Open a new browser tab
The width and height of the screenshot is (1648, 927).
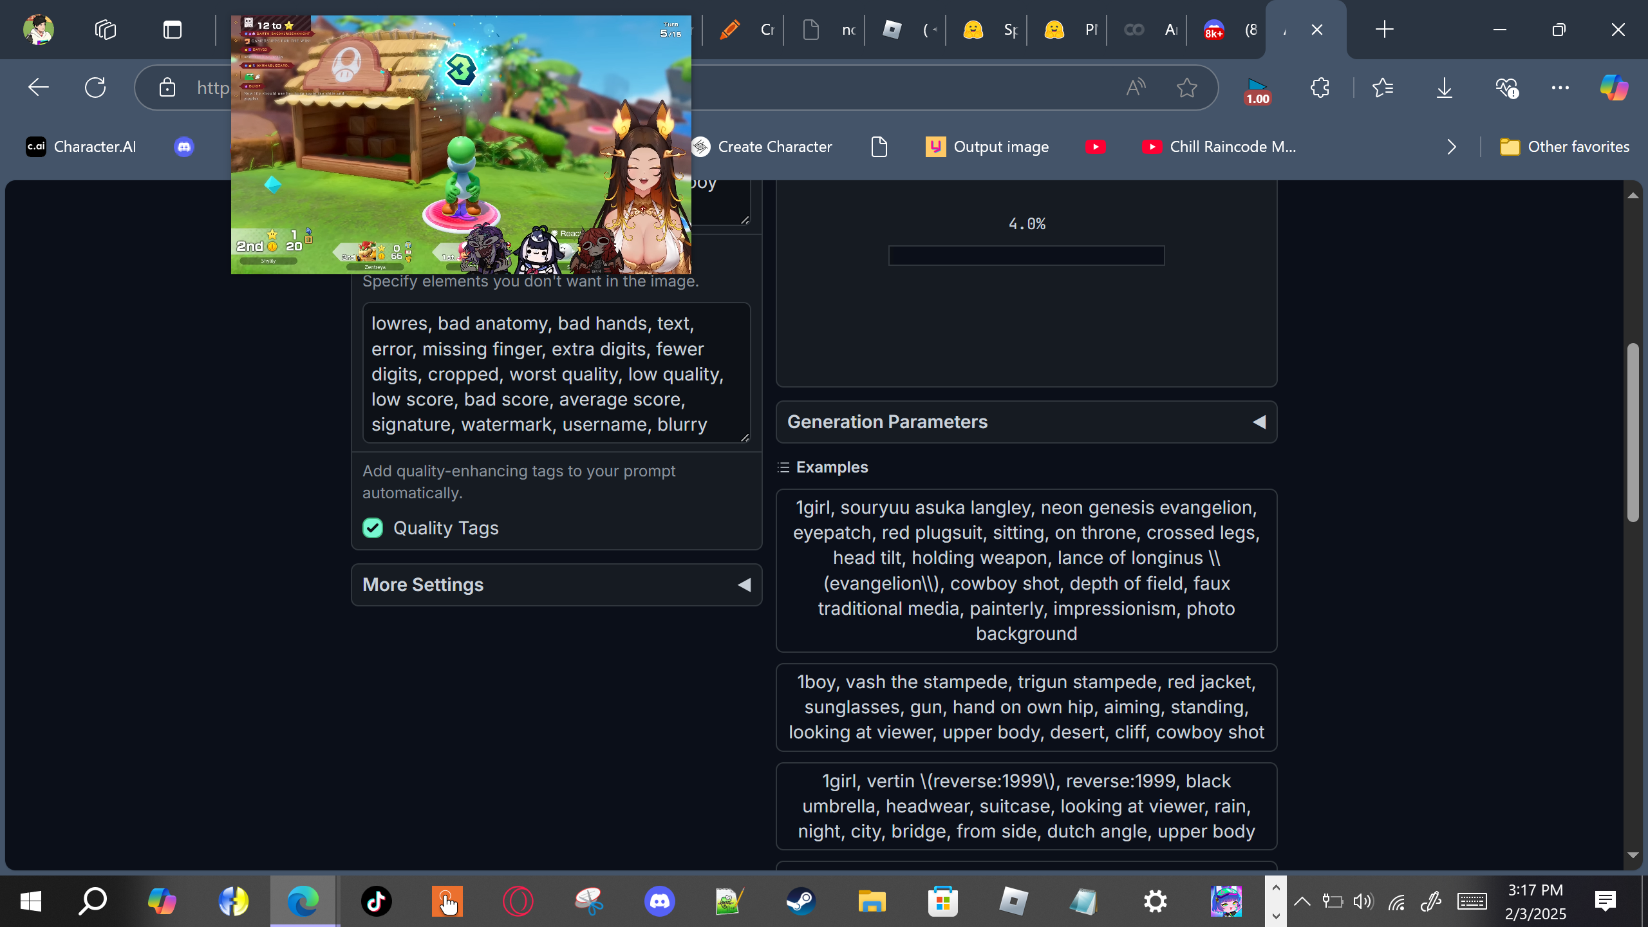(x=1384, y=30)
